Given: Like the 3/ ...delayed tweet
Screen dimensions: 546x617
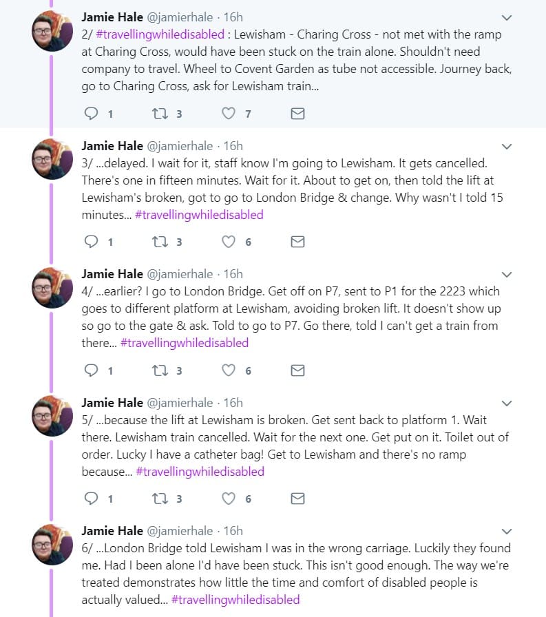Looking at the screenshot, I should 229,242.
